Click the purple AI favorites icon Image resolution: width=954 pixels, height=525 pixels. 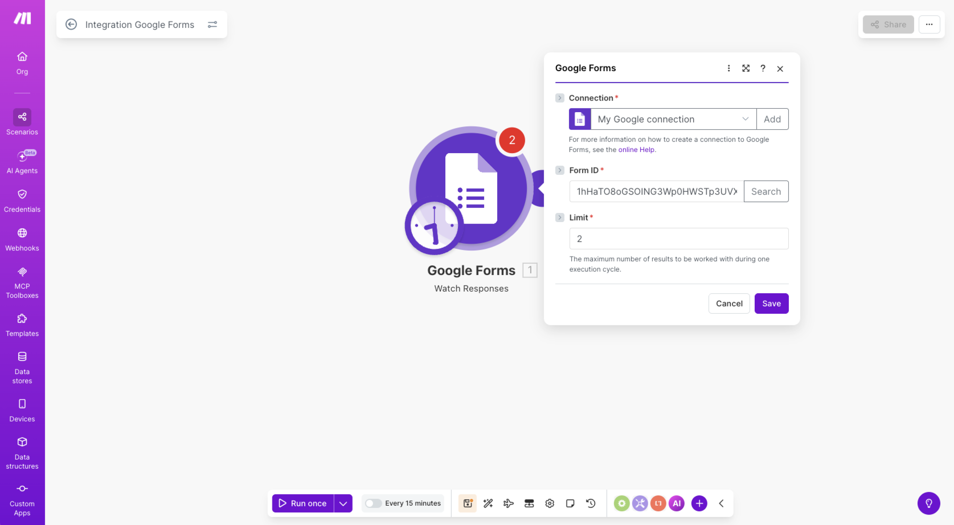676,503
